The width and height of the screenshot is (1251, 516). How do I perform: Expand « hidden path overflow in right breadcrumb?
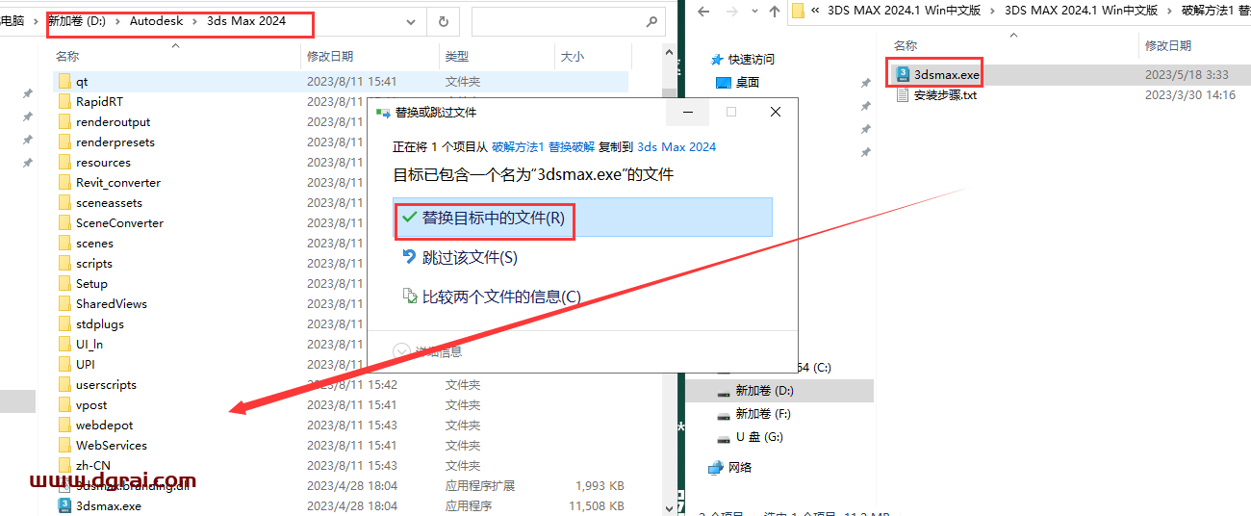coord(816,11)
